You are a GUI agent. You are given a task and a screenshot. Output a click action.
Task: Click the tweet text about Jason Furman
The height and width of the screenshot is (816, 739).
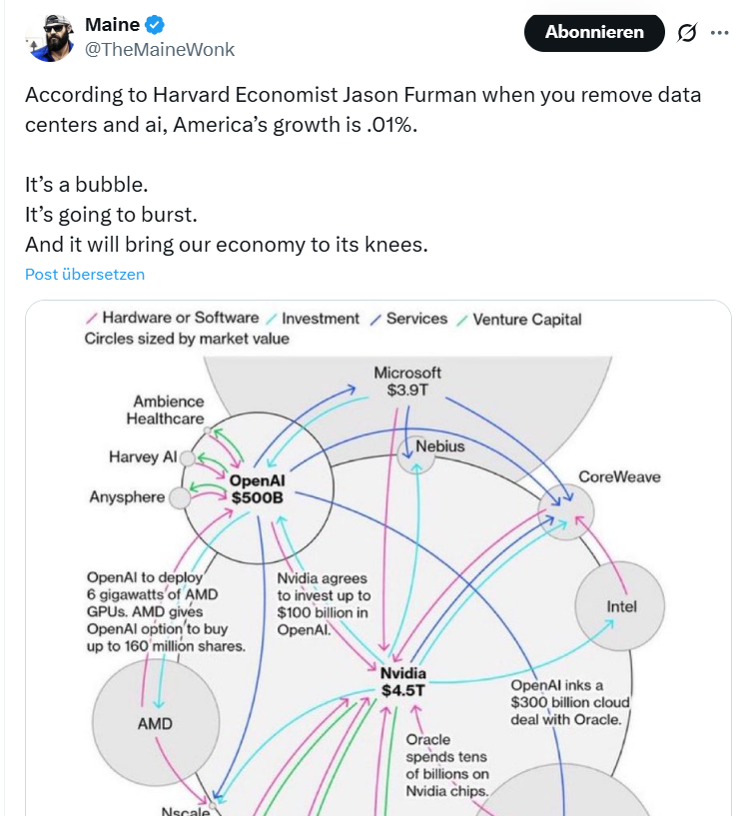pos(363,110)
